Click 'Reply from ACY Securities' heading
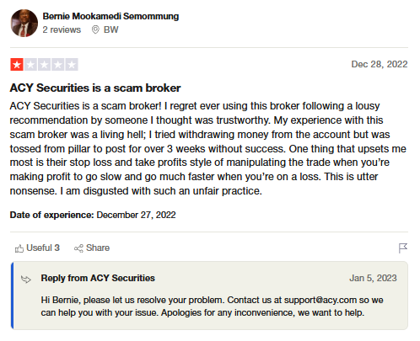The height and width of the screenshot is (341, 420). point(98,278)
